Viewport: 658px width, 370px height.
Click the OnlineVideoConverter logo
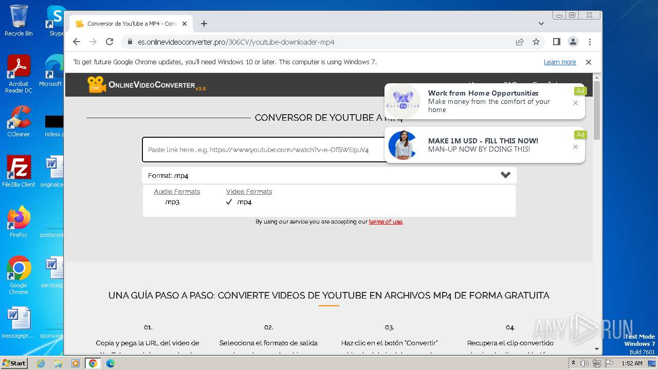pyautogui.click(x=147, y=85)
